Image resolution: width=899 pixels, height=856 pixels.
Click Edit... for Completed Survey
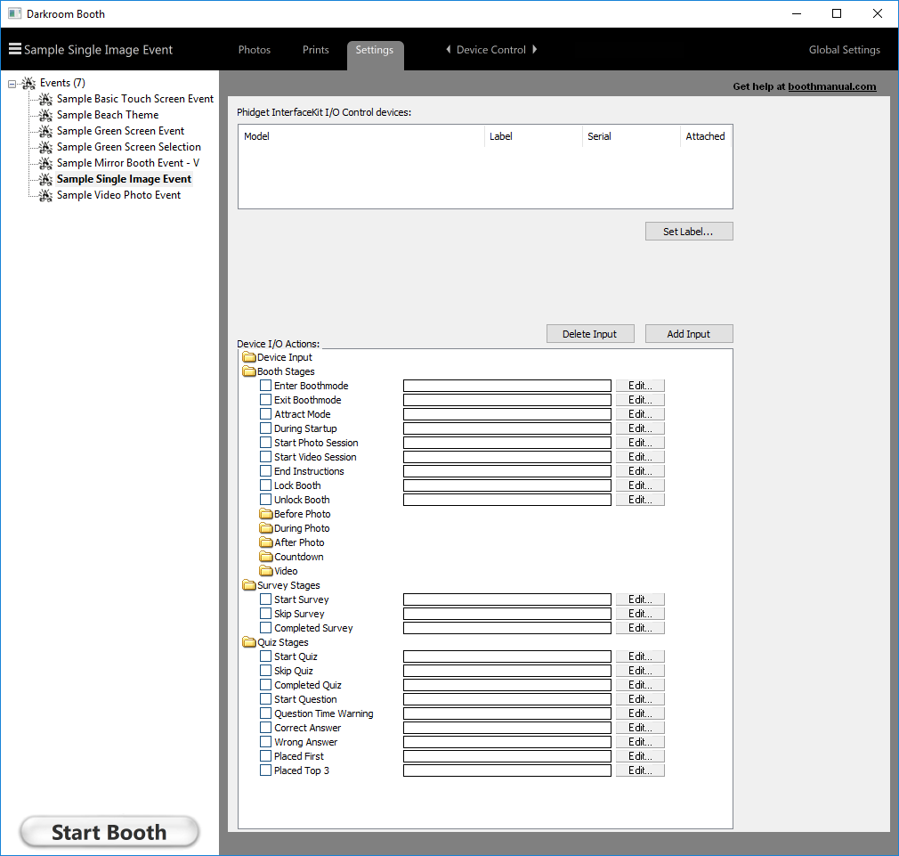(640, 628)
